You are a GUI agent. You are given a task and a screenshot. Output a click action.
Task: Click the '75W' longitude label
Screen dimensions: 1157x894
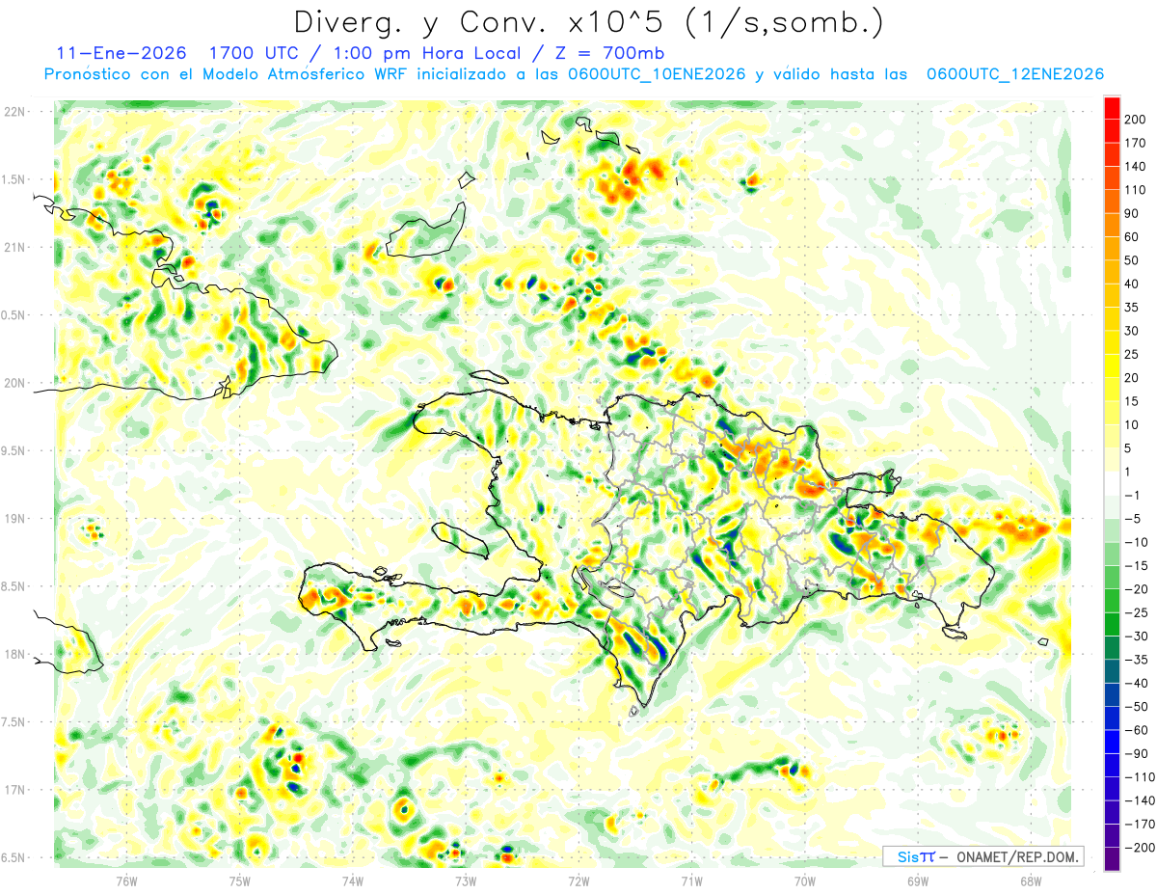click(239, 880)
